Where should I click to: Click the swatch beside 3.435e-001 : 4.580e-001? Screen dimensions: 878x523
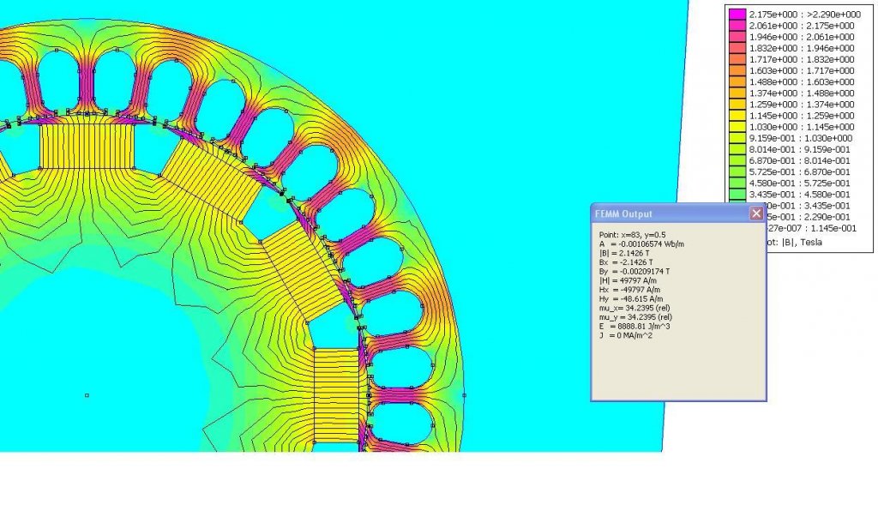(x=737, y=195)
